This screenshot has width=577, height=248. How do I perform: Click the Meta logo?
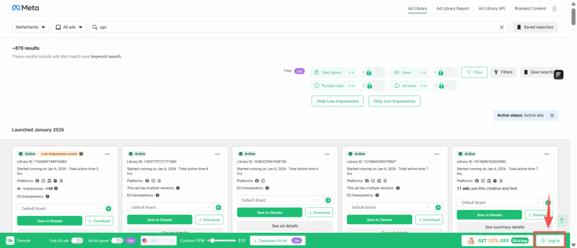point(25,8)
